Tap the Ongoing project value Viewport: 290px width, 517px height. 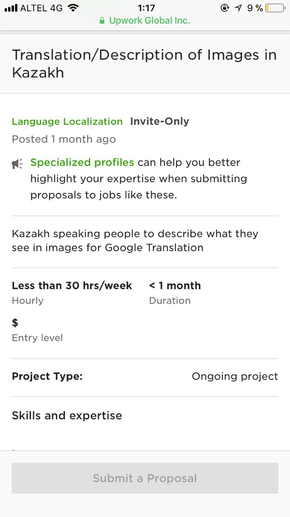[x=235, y=376]
